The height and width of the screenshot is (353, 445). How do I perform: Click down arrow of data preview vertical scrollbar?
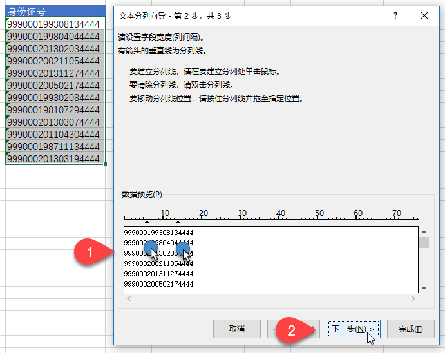coord(424,287)
